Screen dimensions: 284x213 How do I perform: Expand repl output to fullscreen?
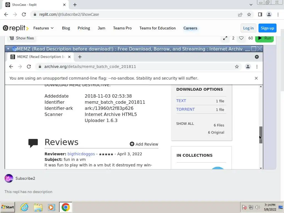pyautogui.click(x=225, y=38)
